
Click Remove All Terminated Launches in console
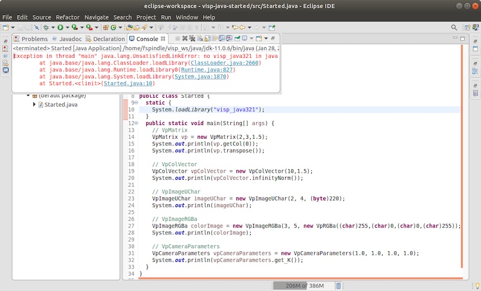[191, 39]
